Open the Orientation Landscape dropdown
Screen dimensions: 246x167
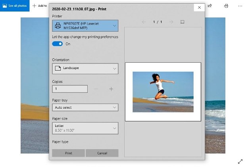(85, 69)
